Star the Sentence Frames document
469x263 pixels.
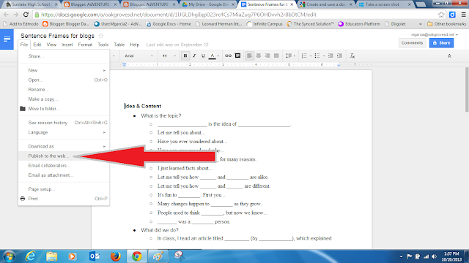[101, 36]
